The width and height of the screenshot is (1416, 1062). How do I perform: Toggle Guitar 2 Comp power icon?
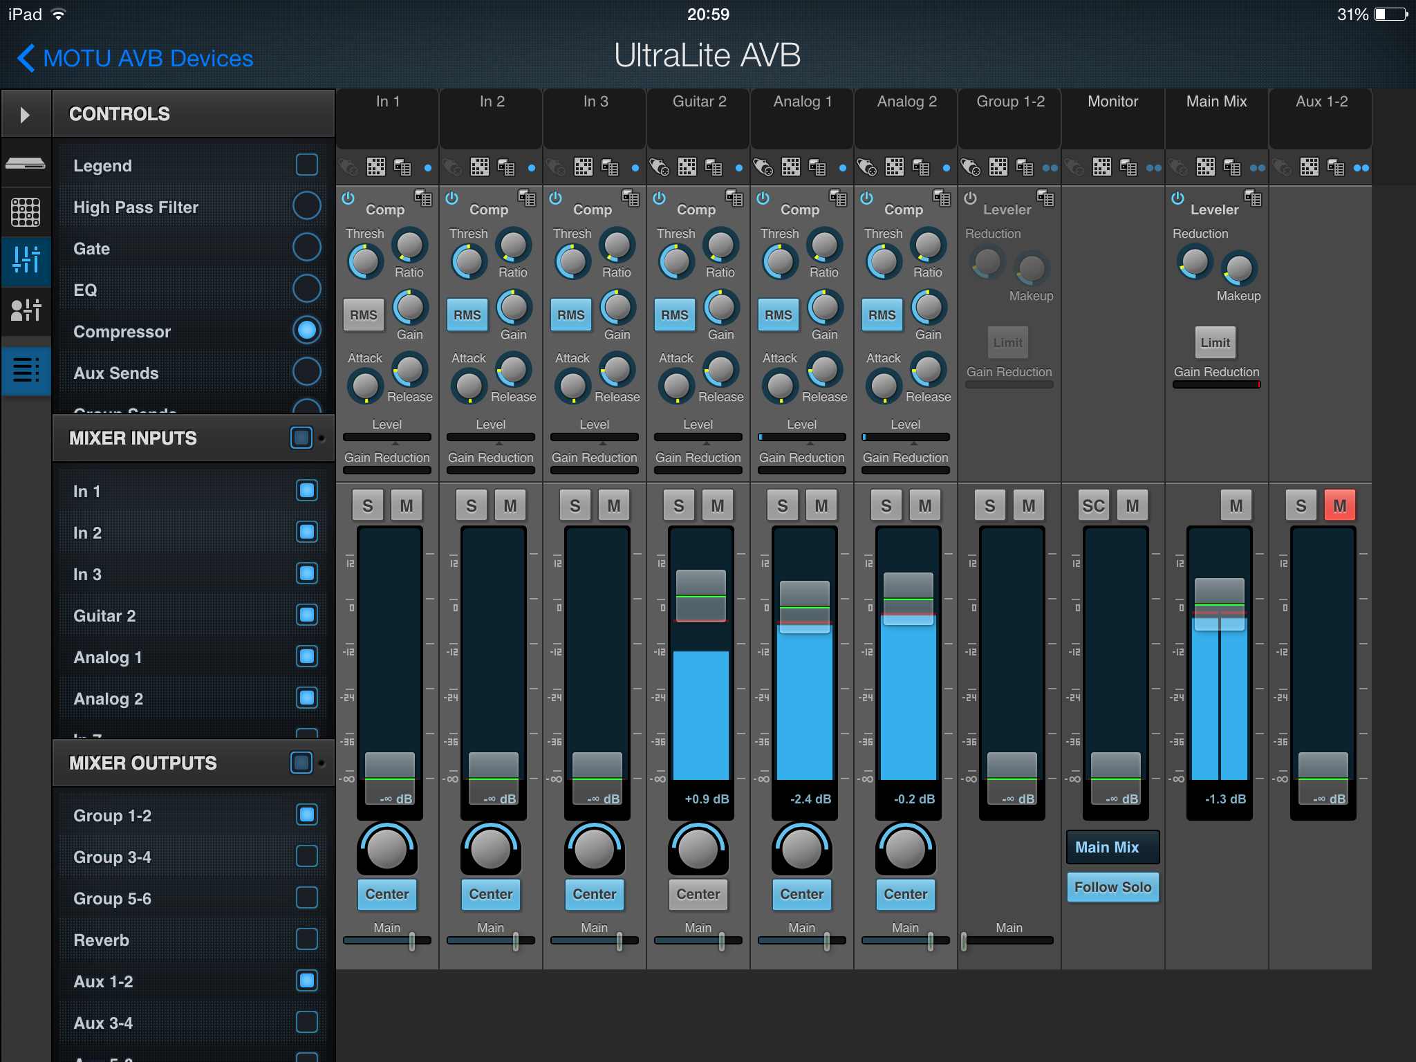pos(660,198)
